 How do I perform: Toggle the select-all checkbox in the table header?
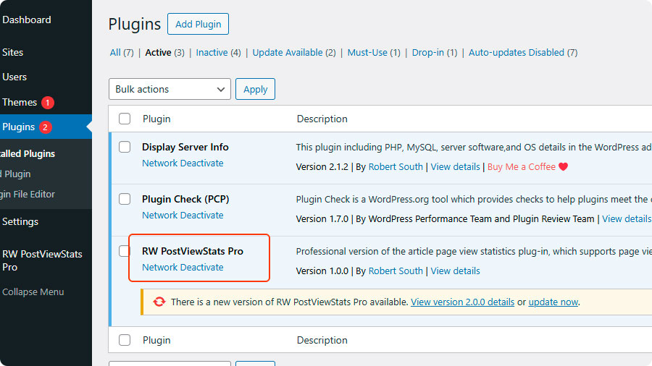click(125, 119)
